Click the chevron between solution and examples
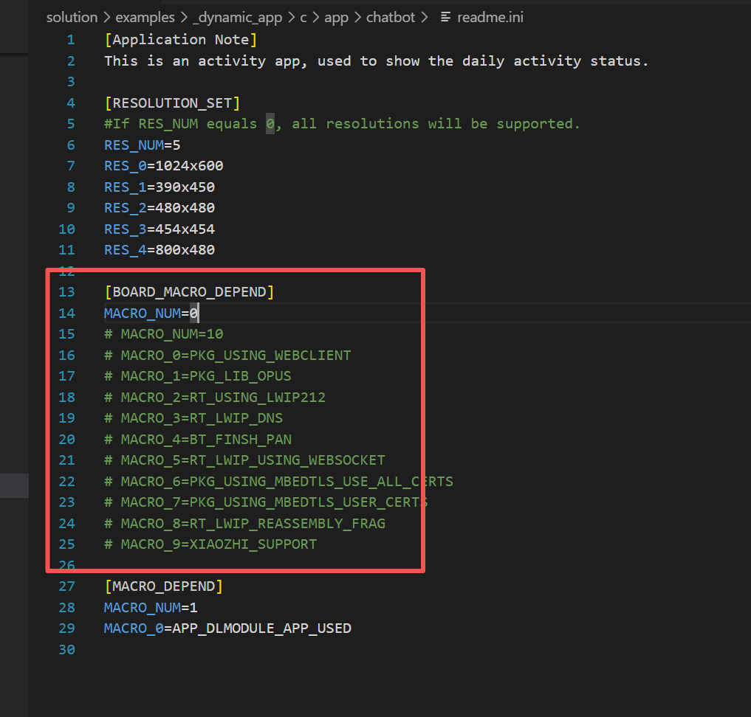The image size is (751, 717). [x=107, y=17]
